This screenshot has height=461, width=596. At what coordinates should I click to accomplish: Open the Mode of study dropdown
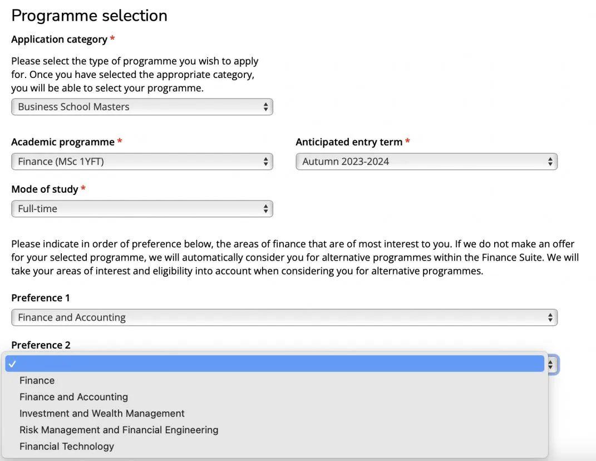[x=141, y=209]
